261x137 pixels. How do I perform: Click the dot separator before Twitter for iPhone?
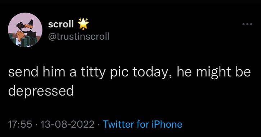click(x=99, y=125)
